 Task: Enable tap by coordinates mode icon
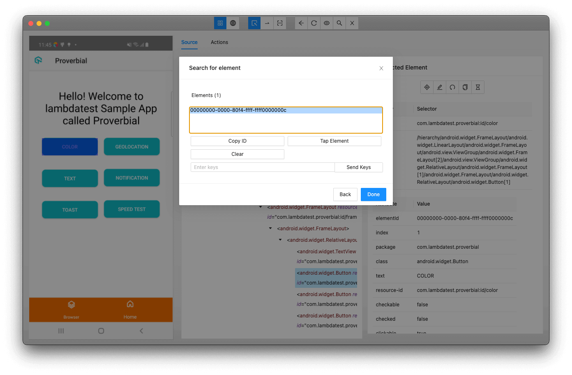tap(280, 23)
